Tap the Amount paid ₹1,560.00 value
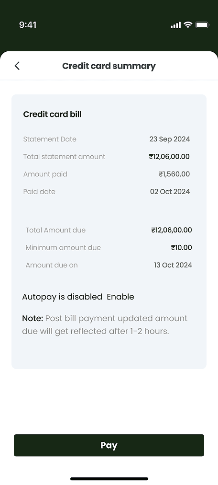The image size is (218, 485). (x=174, y=174)
